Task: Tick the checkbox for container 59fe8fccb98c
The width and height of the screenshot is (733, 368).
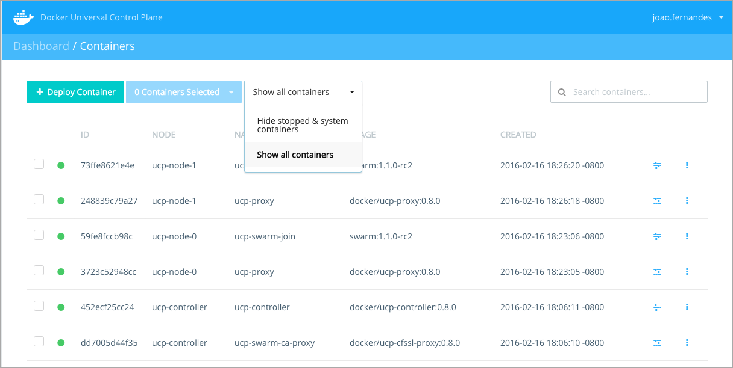Action: pyautogui.click(x=39, y=235)
